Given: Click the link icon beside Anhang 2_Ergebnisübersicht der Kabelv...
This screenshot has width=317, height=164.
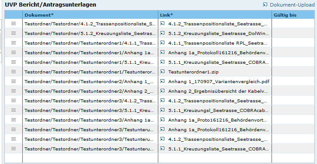Looking at the screenshot, I should [162, 91].
